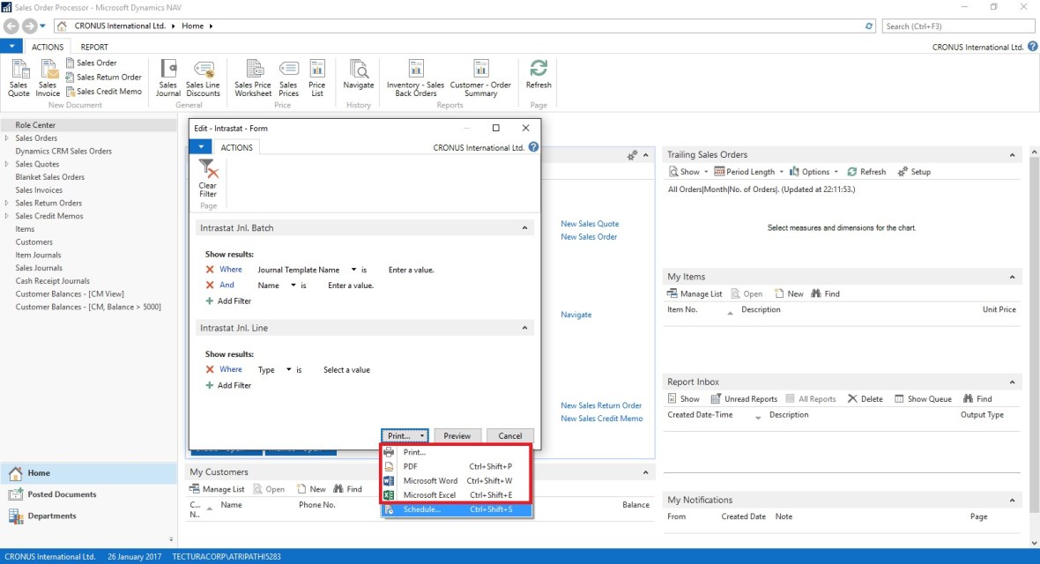Remove the Journal Template Name filter
This screenshot has height=564, width=1040.
coord(210,270)
